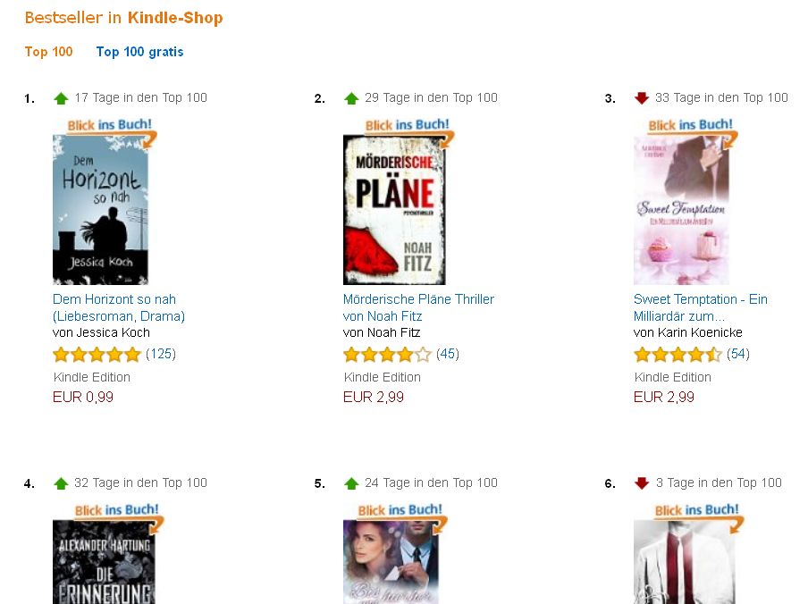Click the star rating for Sweet Temptation
Viewport: 808px width, 604px height.
pos(678,355)
